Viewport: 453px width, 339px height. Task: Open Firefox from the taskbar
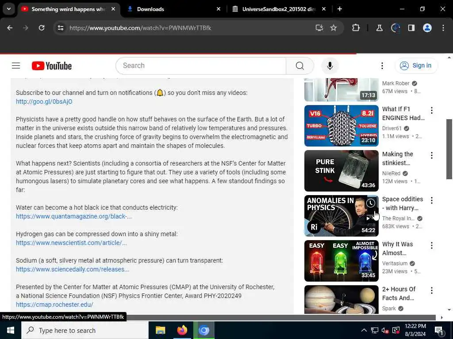[x=182, y=330]
